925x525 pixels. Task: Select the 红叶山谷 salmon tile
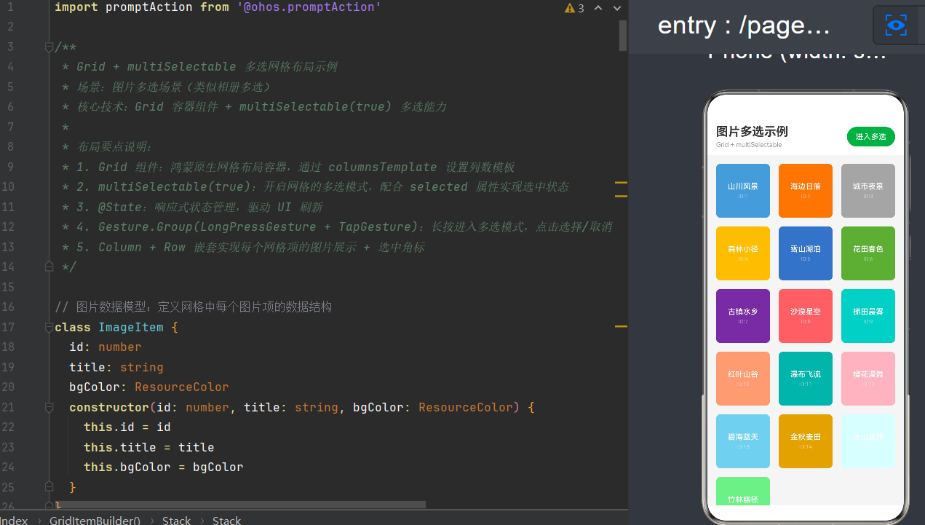[743, 379]
